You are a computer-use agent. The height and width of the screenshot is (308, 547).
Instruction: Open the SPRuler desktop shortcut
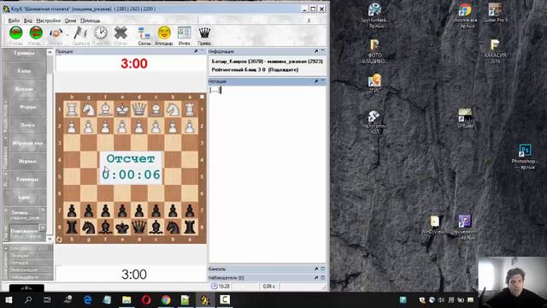(x=465, y=118)
